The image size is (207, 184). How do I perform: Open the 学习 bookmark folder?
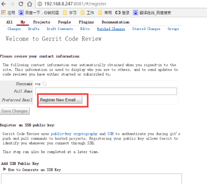point(69,13)
